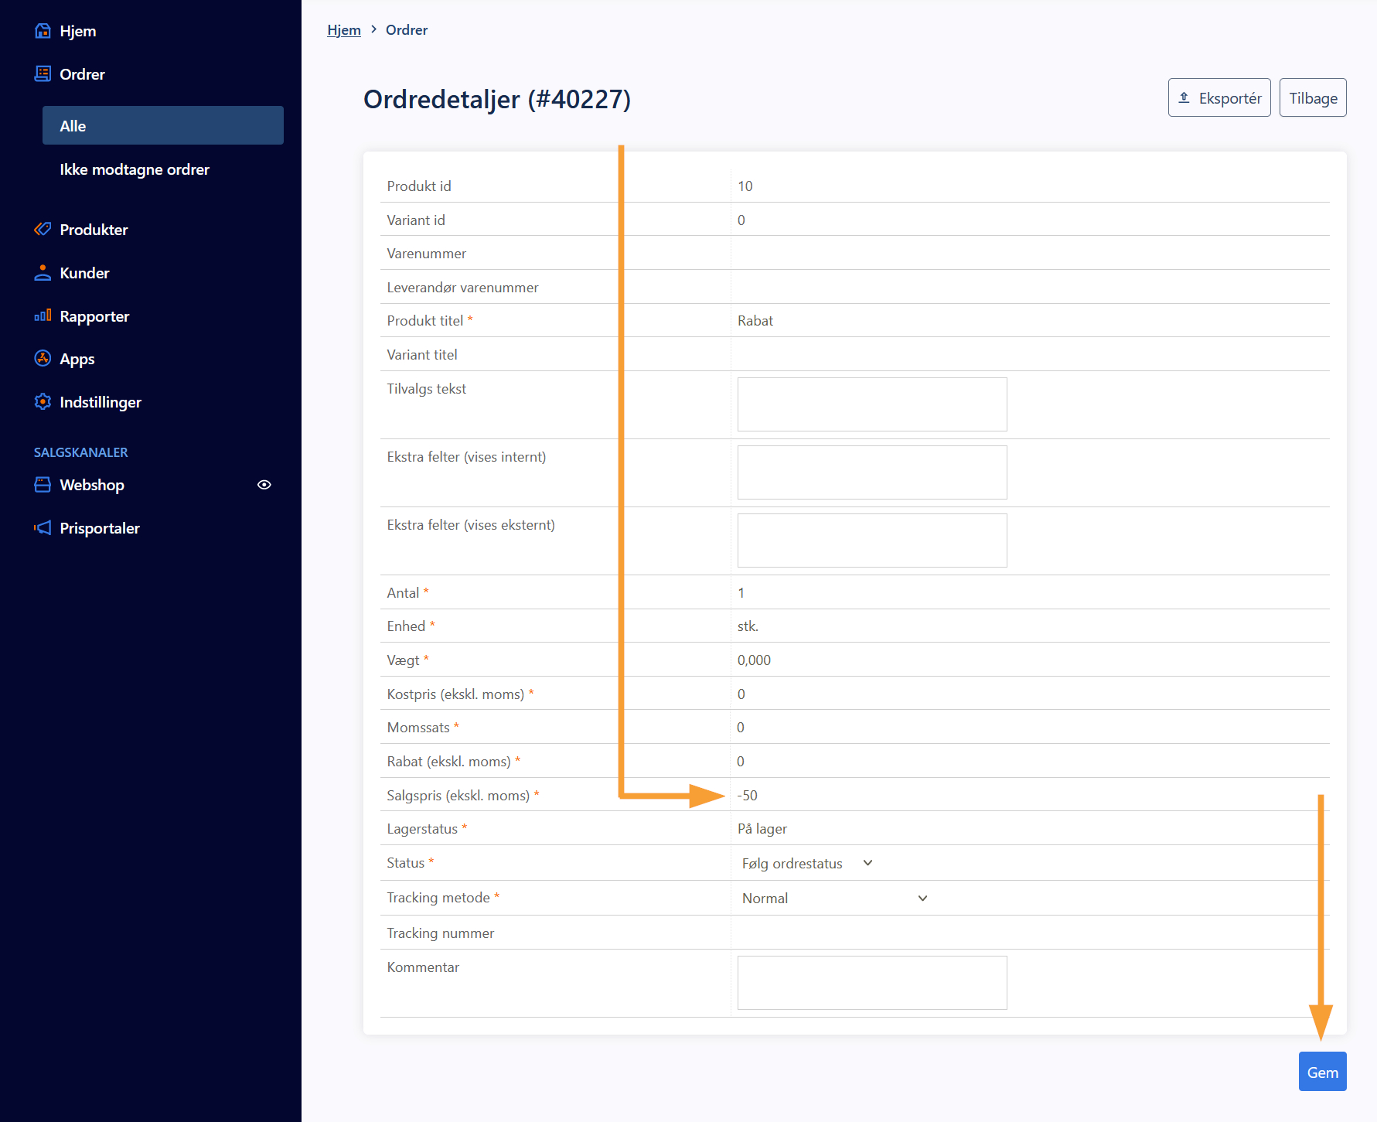1377x1122 pixels.
Task: Click the Vægt value 0,000
Action: [x=754, y=660]
